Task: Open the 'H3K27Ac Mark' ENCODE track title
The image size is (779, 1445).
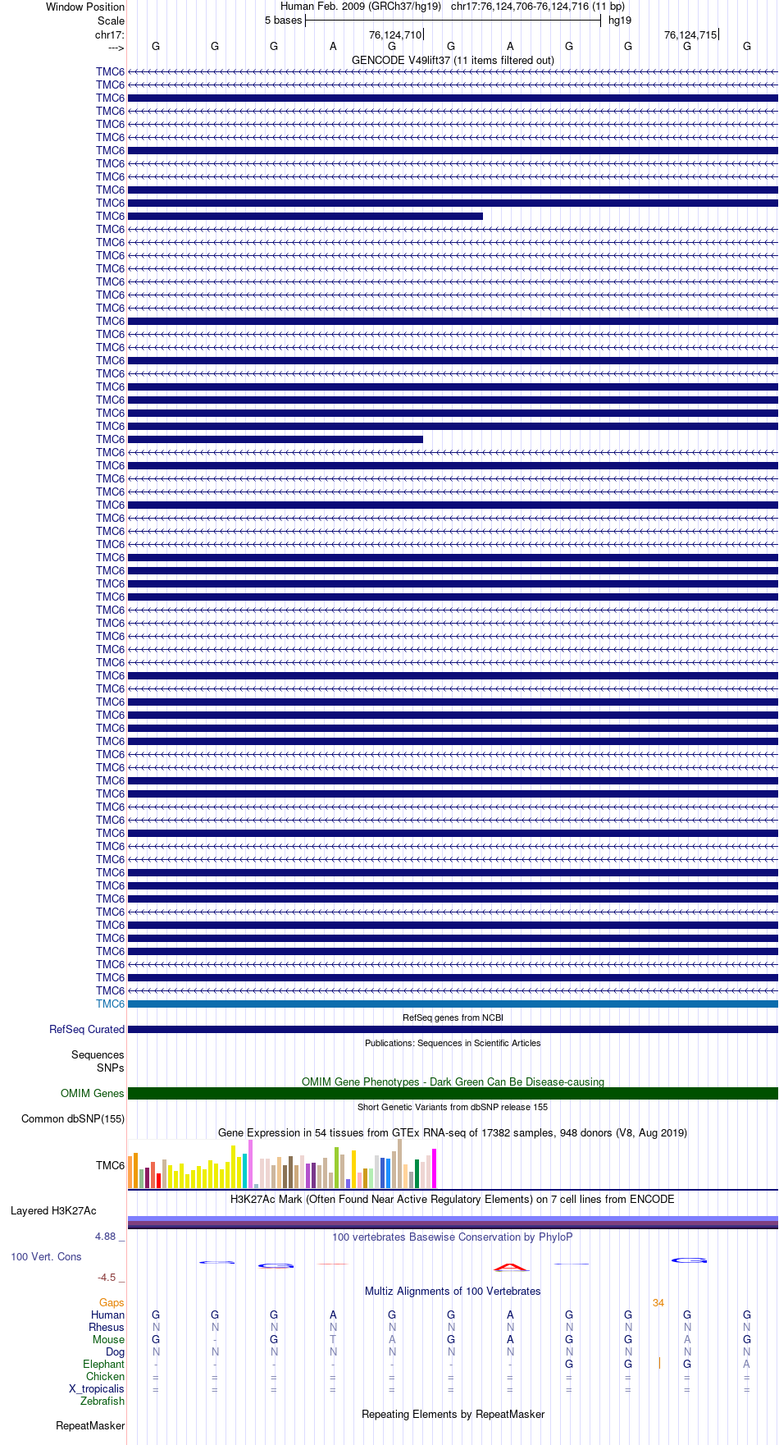Action: coord(453,1200)
